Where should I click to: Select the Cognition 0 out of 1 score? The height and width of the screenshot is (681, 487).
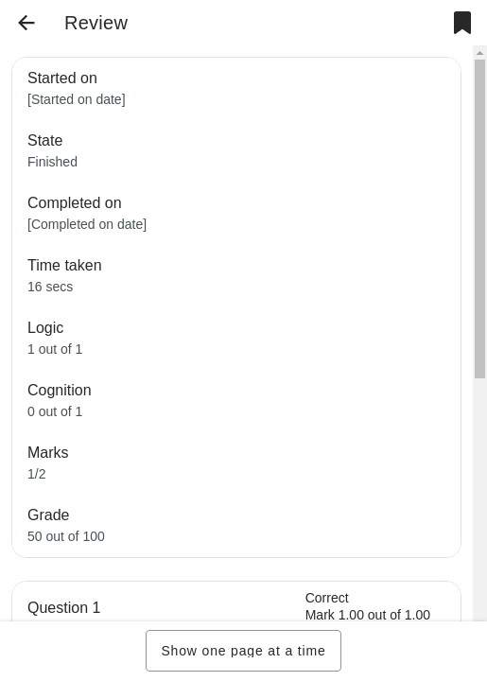55,411
